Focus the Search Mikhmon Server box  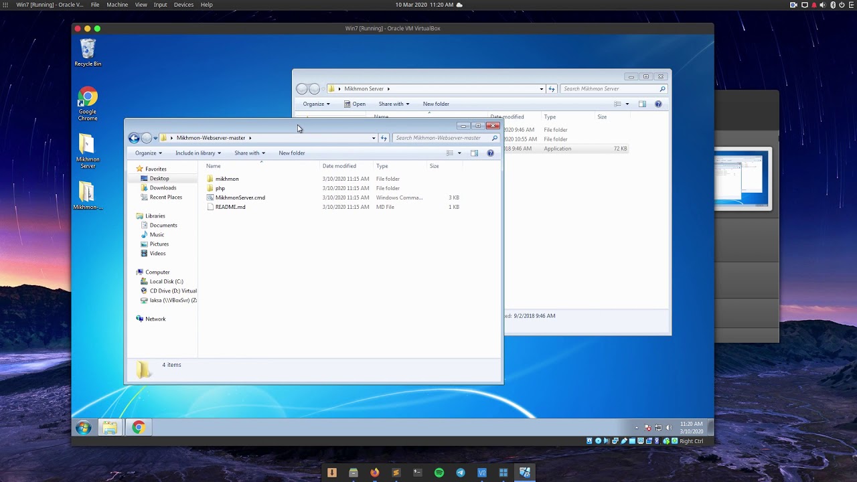click(x=610, y=89)
